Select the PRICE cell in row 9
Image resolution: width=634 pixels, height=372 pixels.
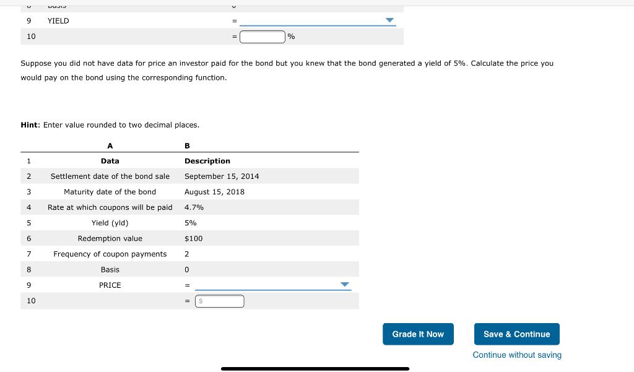110,285
